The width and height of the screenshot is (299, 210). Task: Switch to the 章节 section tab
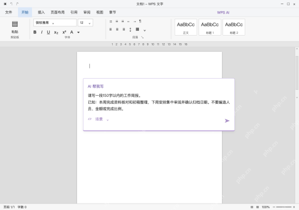tap(113, 12)
